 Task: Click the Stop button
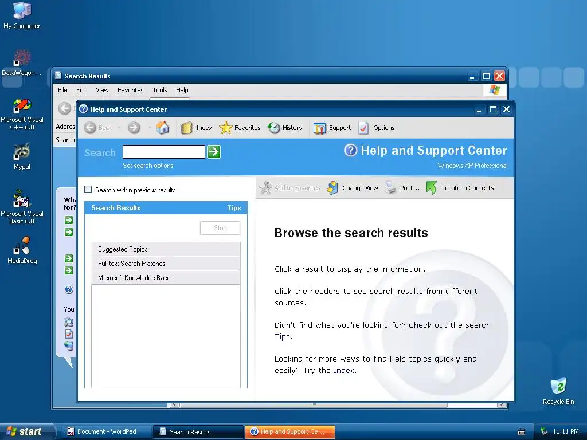click(220, 228)
